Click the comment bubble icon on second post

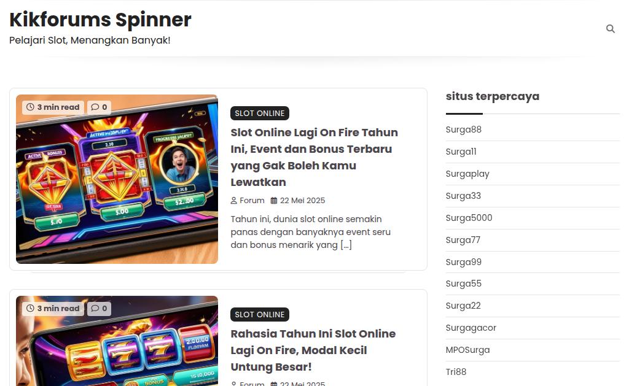pyautogui.click(x=95, y=308)
